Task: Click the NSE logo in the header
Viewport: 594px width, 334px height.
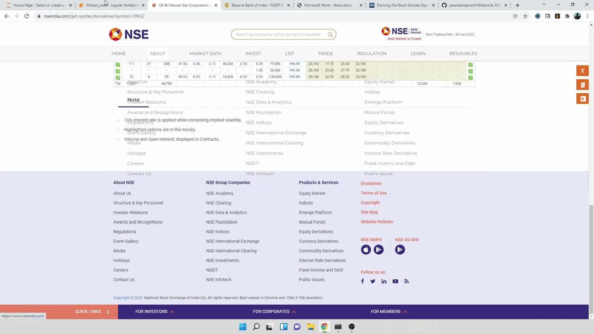Action: 129,34
